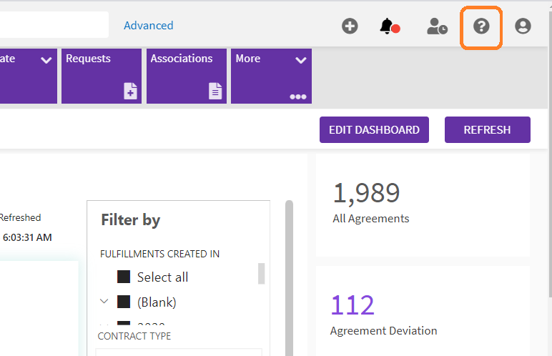Image resolution: width=552 pixels, height=356 pixels.
Task: Open notifications via the bell icon
Action: coord(387,26)
